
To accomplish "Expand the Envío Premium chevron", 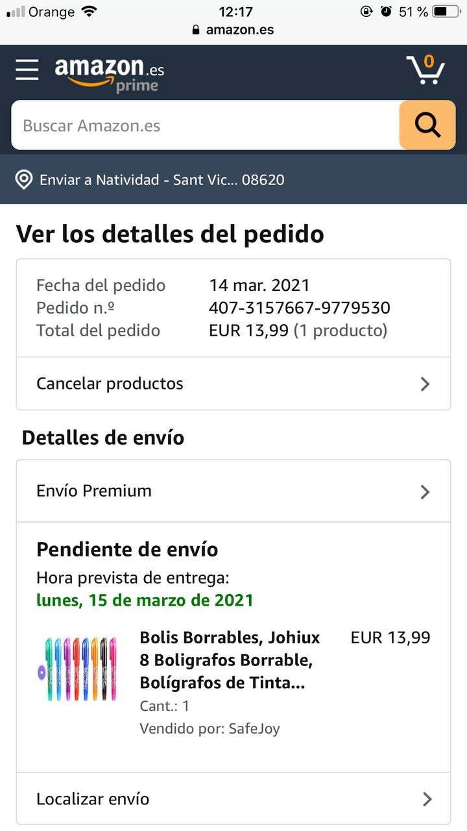I will [x=425, y=491].
